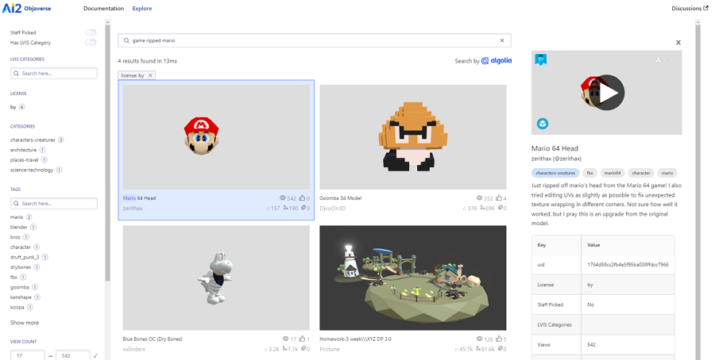Click the eye icon on Homework-3 week card
The height and width of the screenshot is (360, 715).
(479, 339)
